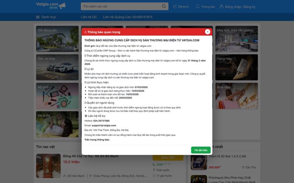Click warning icon in Thông báo quan trọng header
This screenshot has height=183, width=294.
coord(85,32)
